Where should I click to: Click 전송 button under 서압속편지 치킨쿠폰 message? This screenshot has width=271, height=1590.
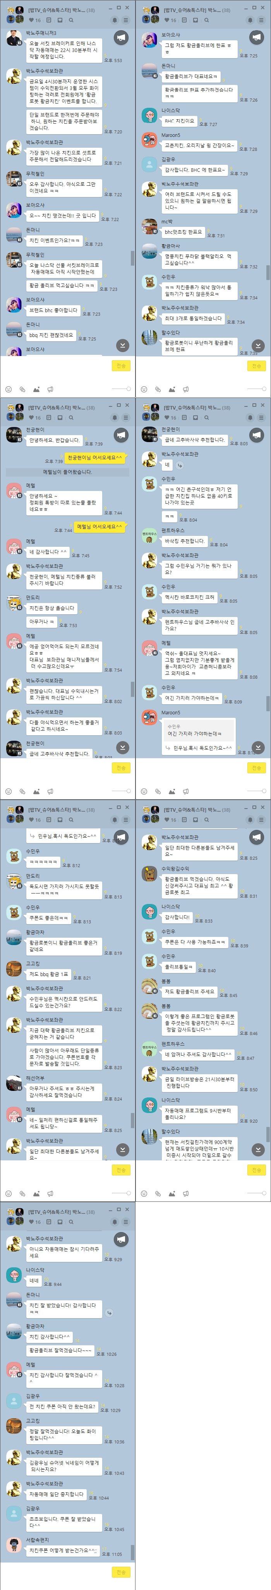(x=121, y=1572)
